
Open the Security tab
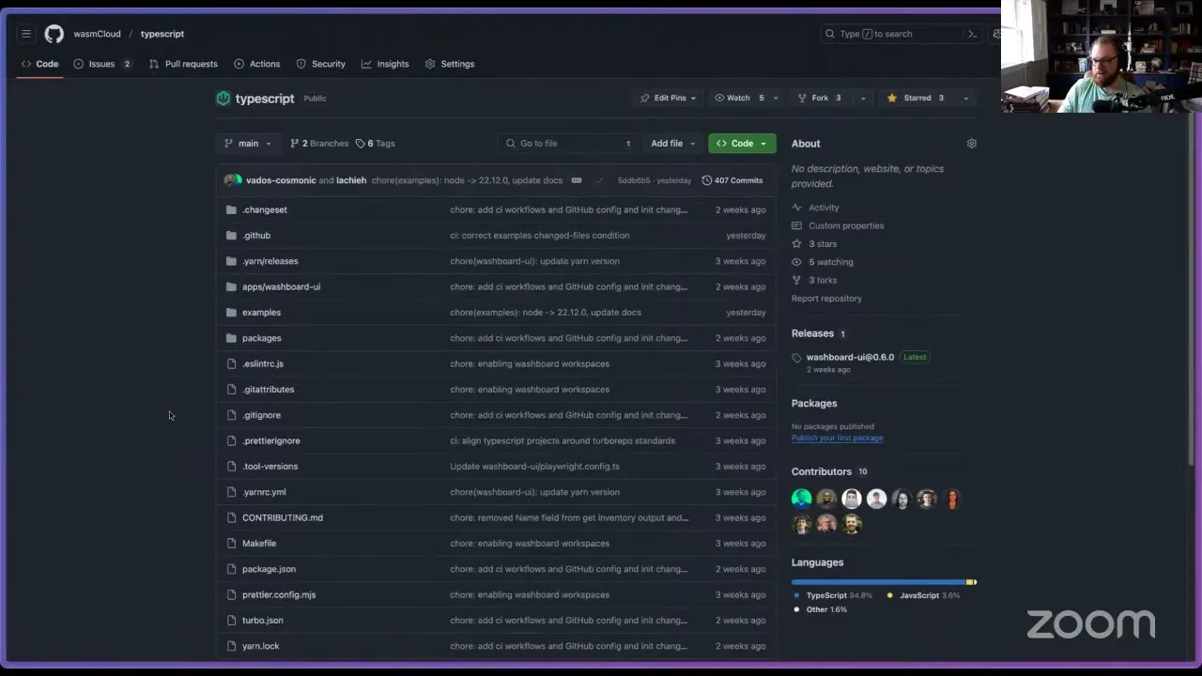click(x=321, y=64)
